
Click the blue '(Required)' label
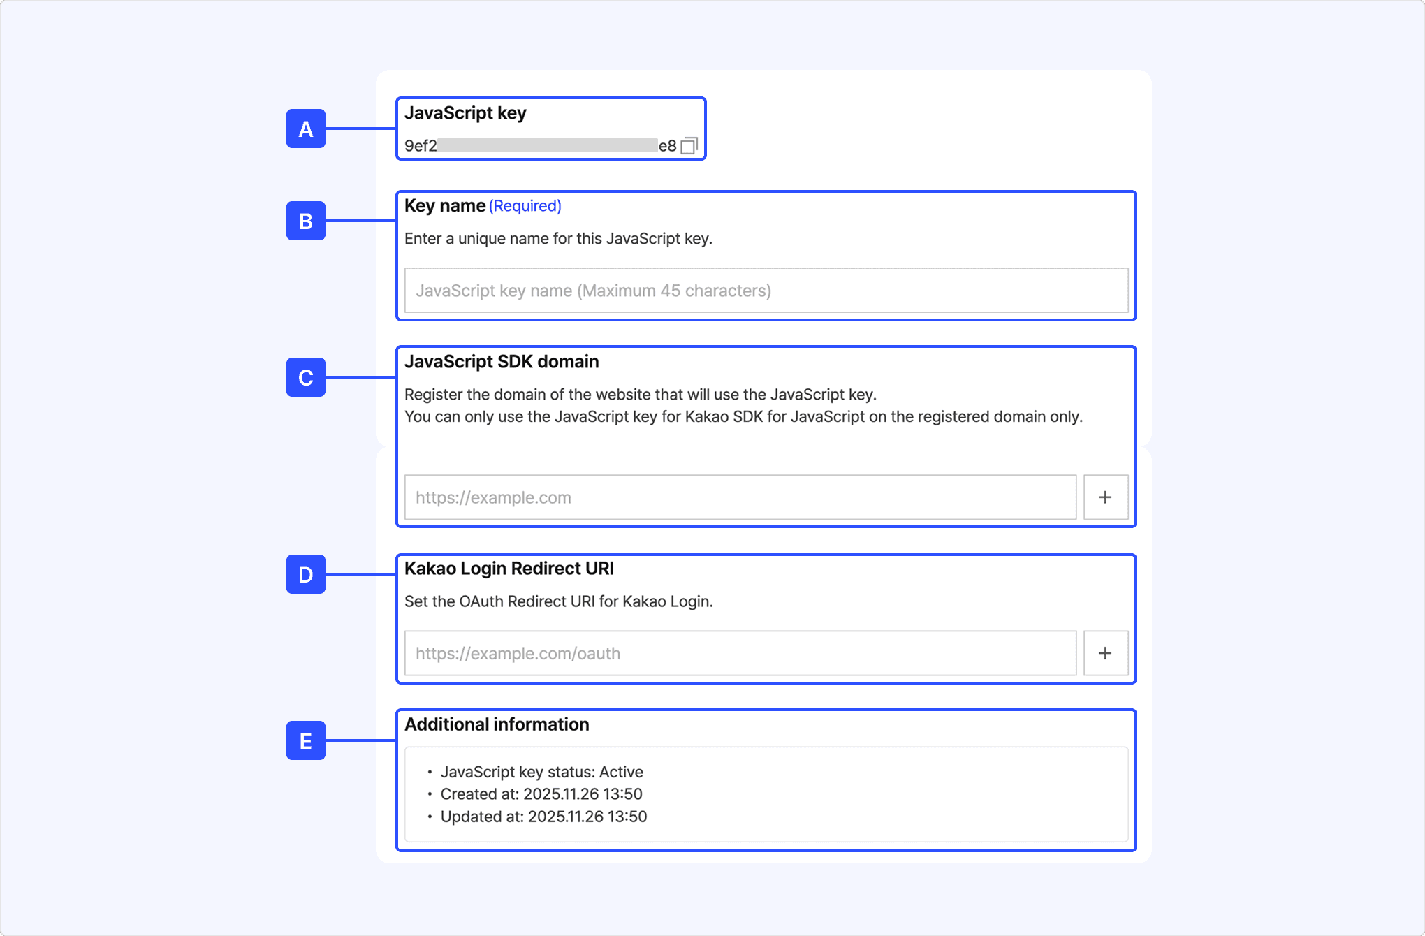525,206
